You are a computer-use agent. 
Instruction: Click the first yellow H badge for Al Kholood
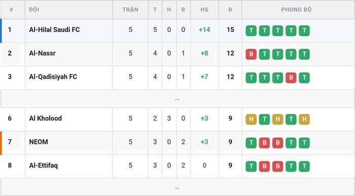click(x=251, y=119)
